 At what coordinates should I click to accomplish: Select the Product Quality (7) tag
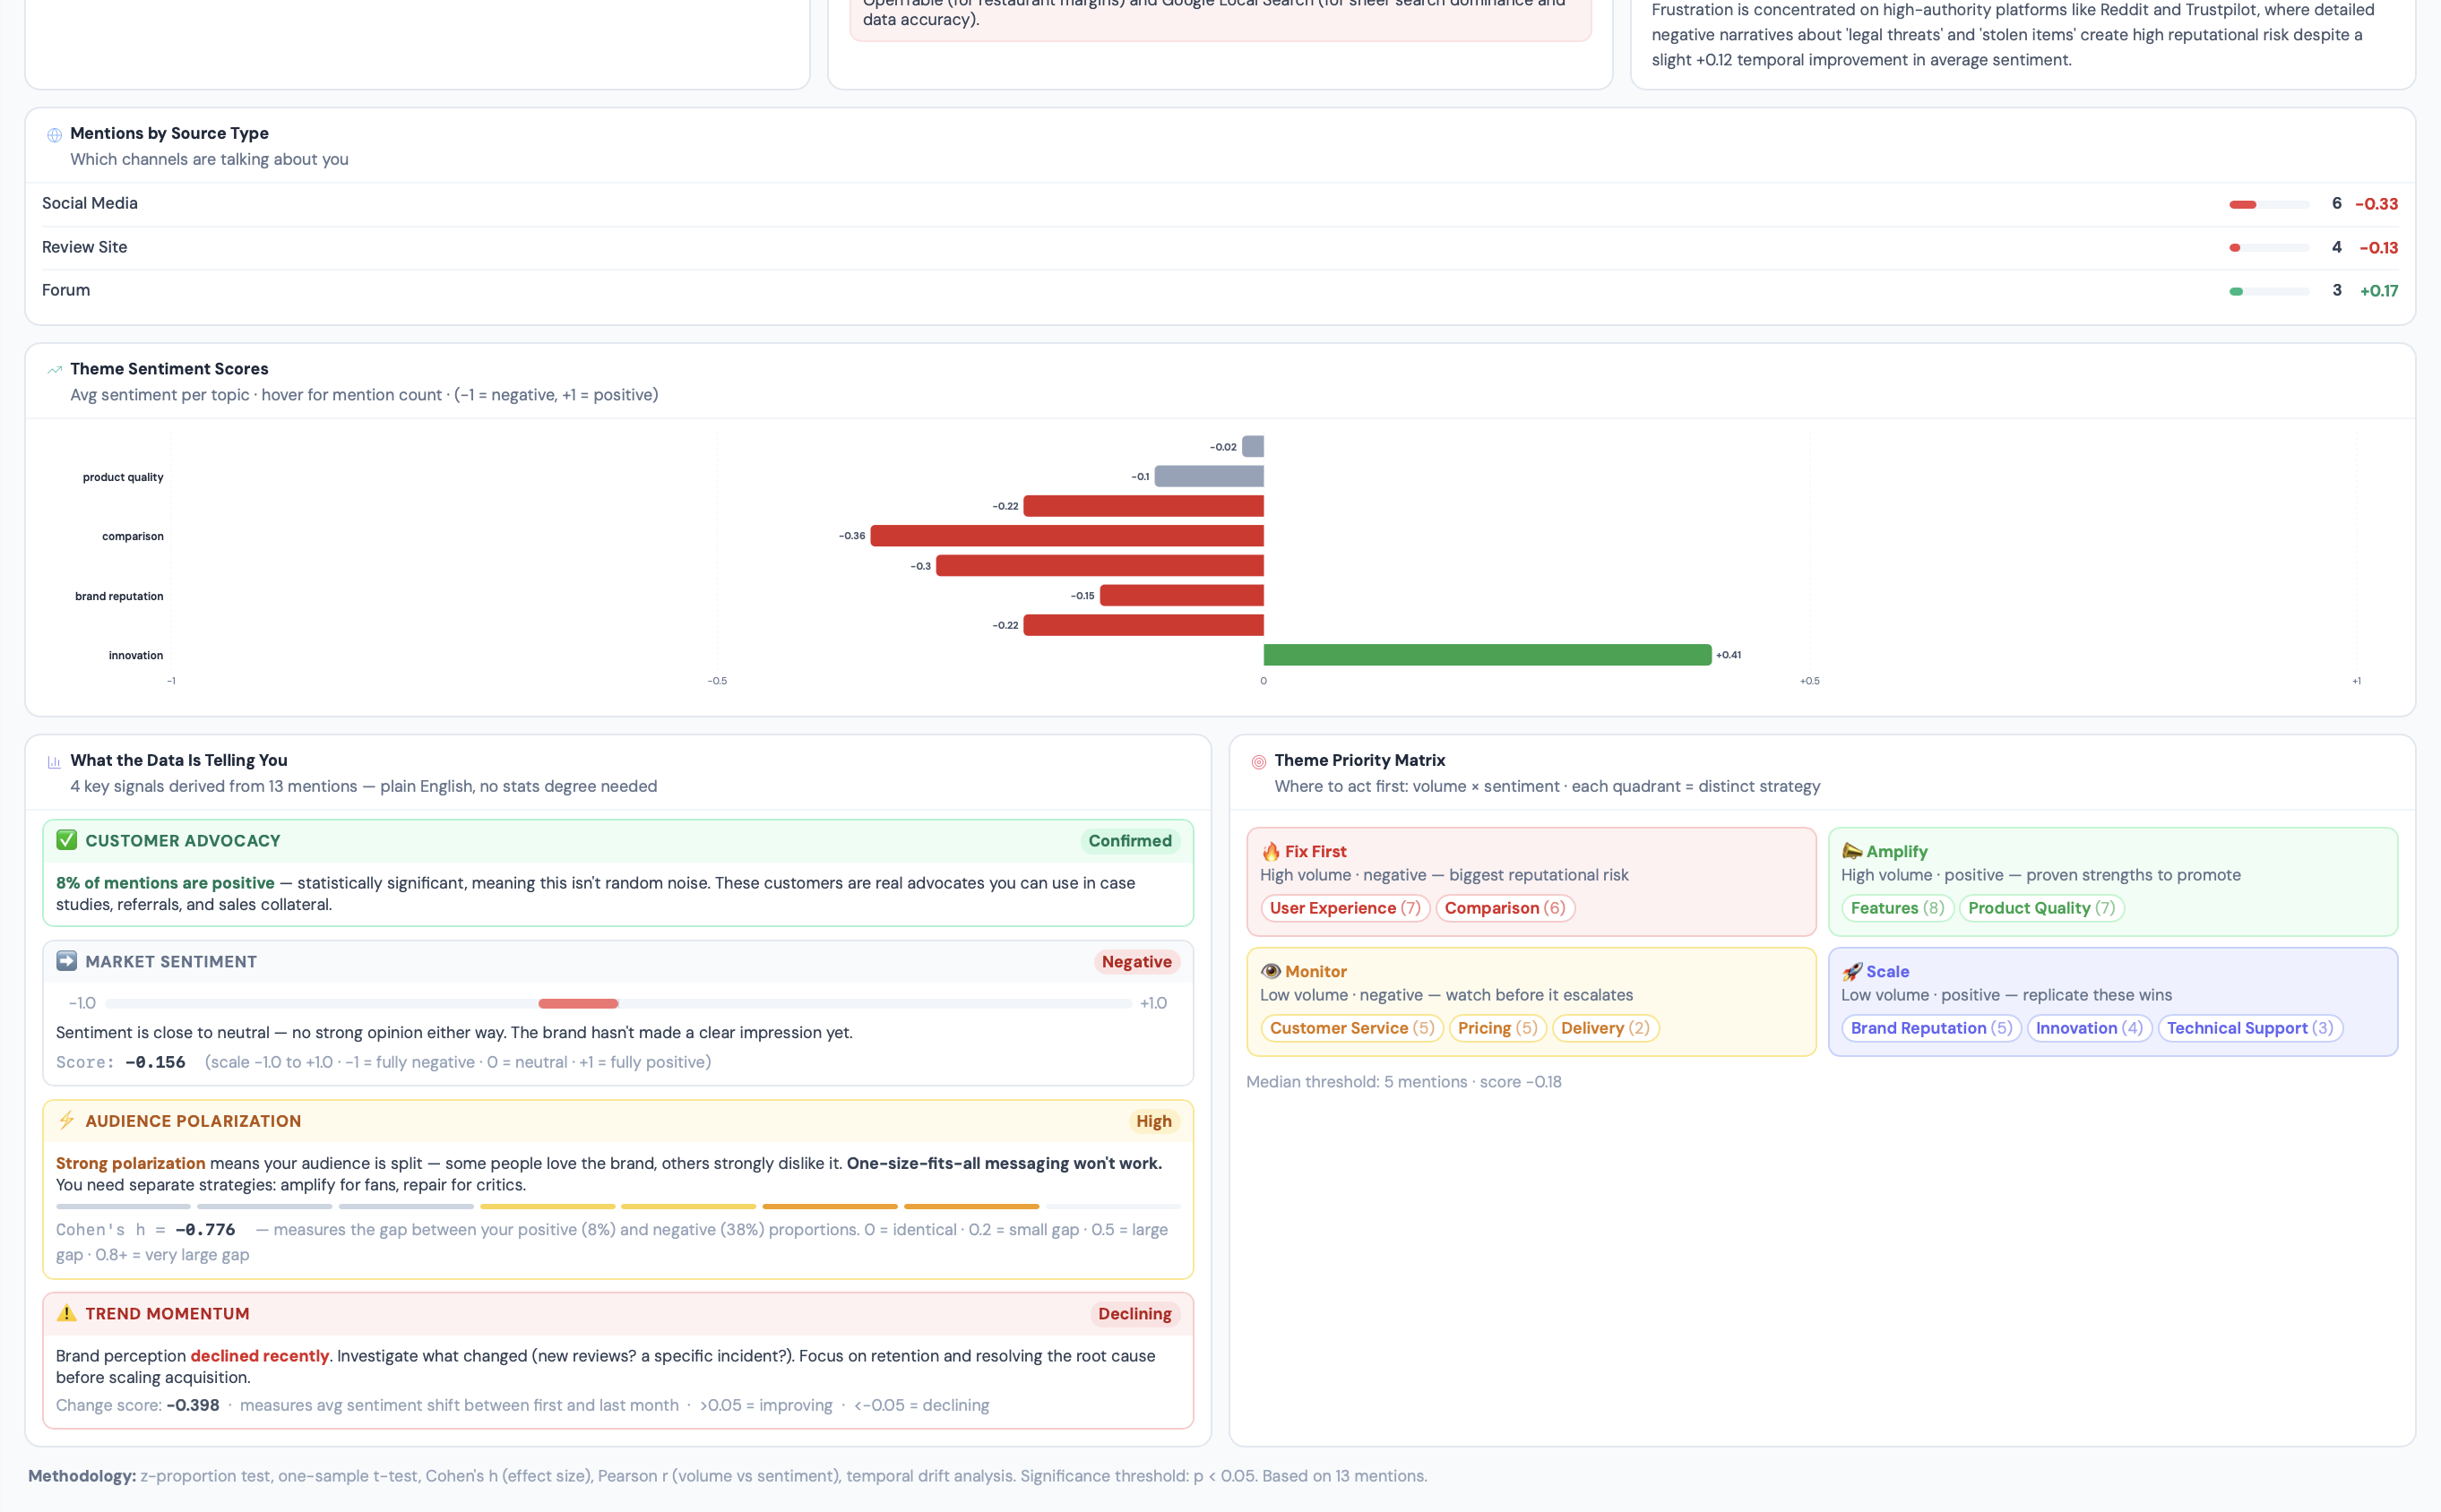[x=2040, y=908]
